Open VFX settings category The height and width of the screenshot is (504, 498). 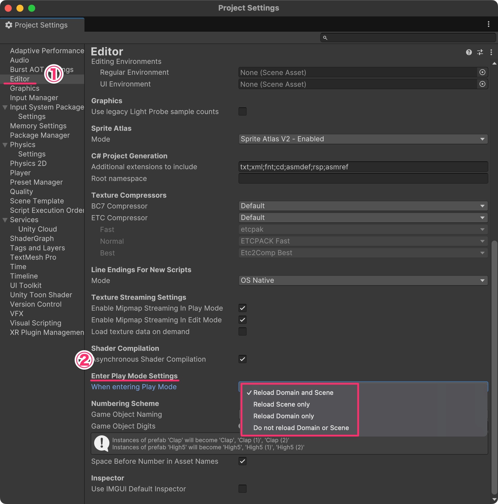(16, 314)
